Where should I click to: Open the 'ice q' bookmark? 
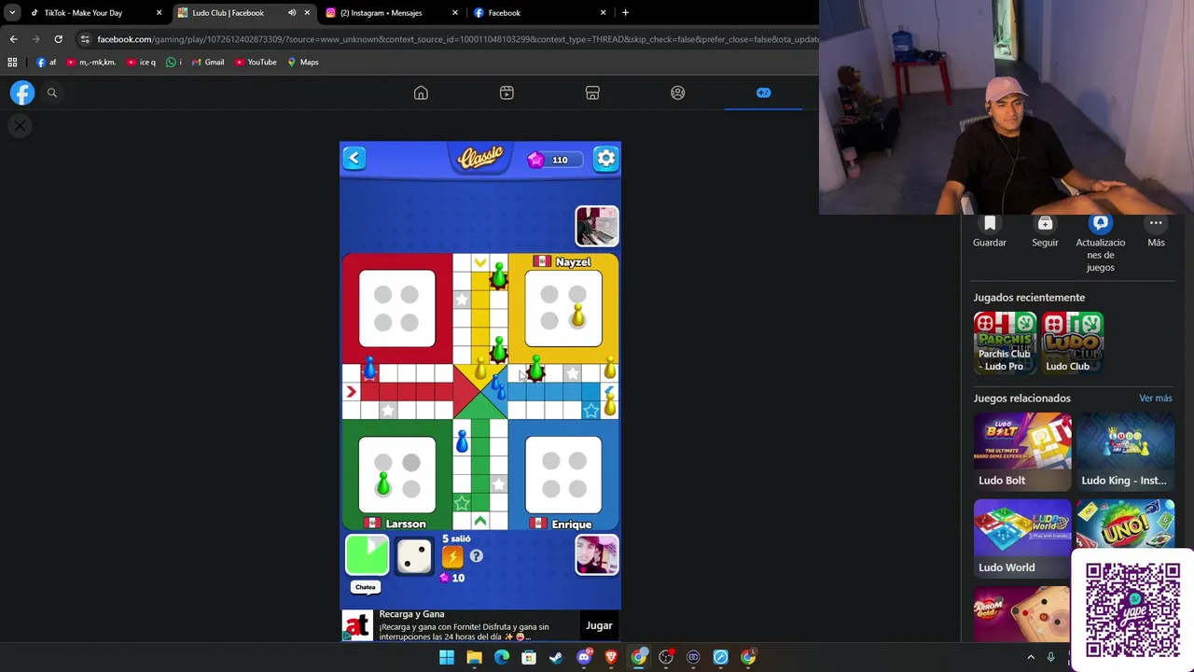(x=141, y=63)
